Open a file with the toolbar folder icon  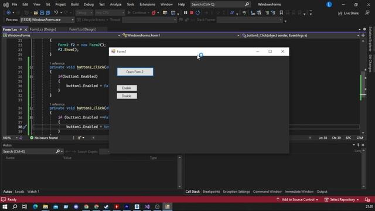click(x=36, y=13)
